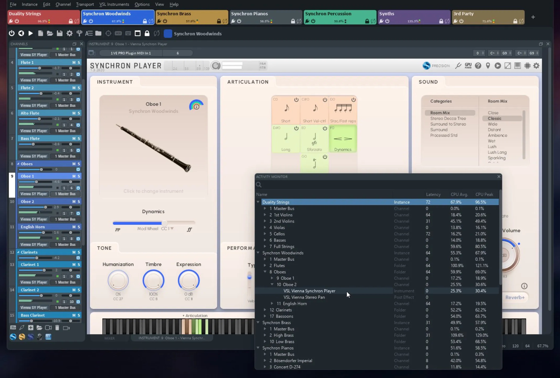Click the lock icon in main toolbar
This screenshot has width=560, height=378.
147,33
